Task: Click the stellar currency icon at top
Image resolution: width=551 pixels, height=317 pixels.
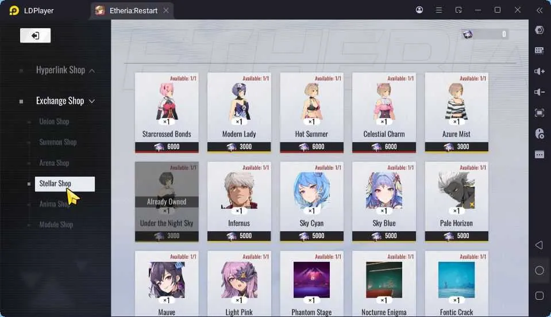Action: 467,34
